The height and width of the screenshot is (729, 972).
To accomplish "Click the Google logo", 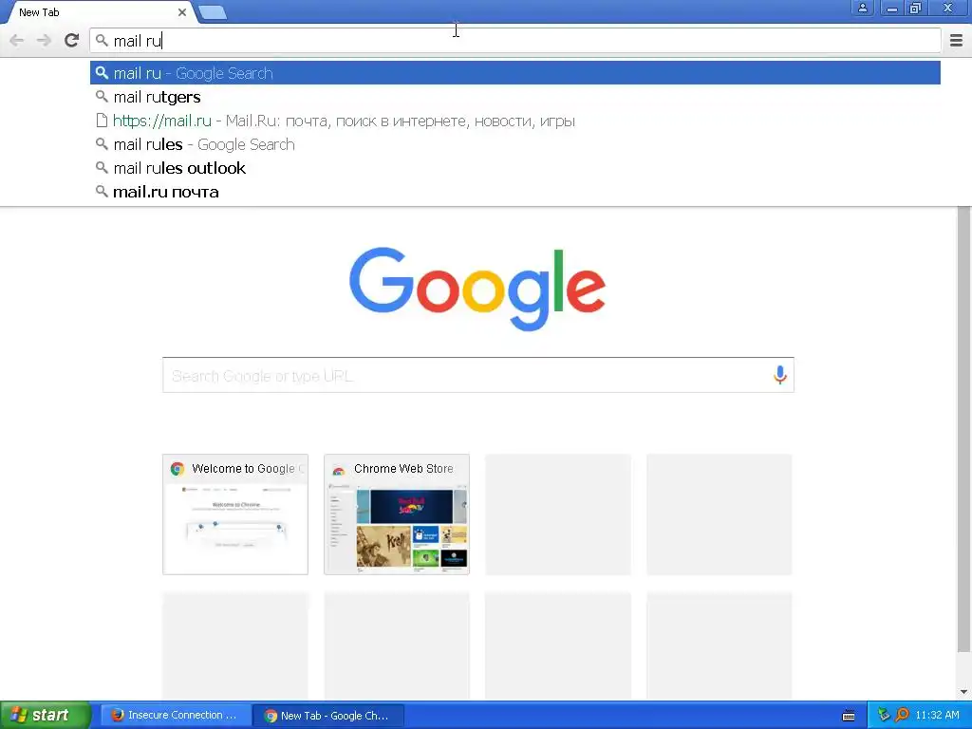I will click(477, 289).
